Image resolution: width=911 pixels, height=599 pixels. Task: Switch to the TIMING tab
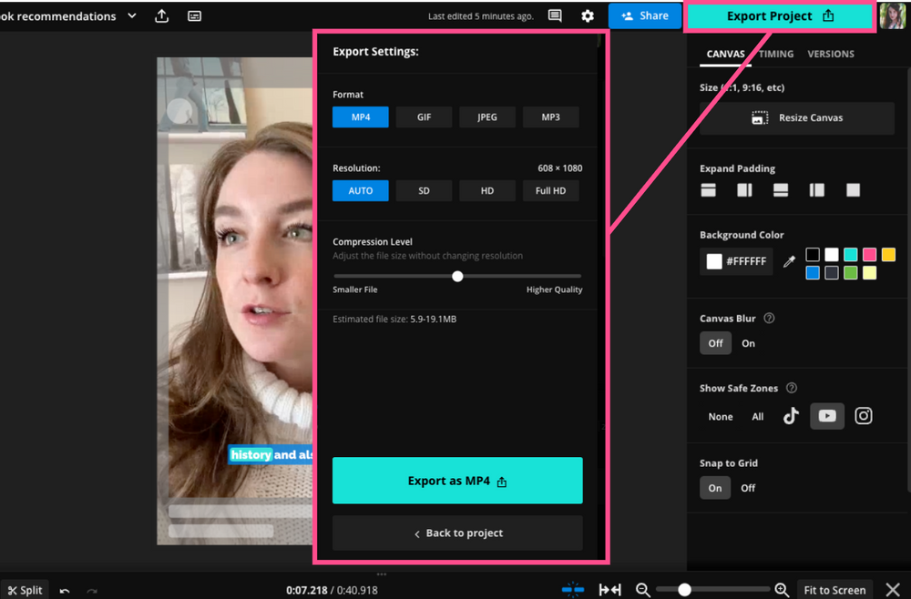[x=775, y=54]
